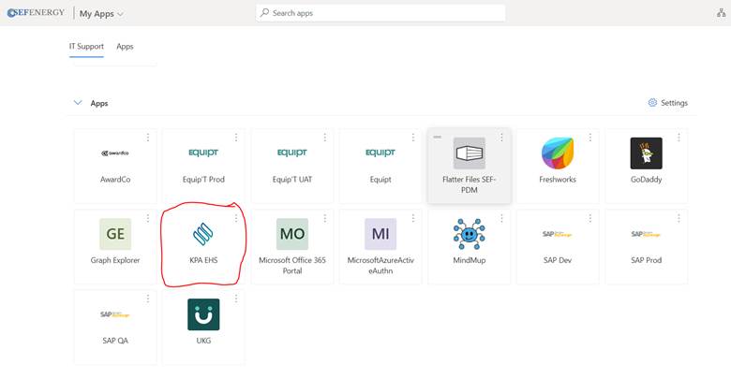Open Equip'T Prod tile's more options menu
731x379 pixels.
tap(236, 137)
